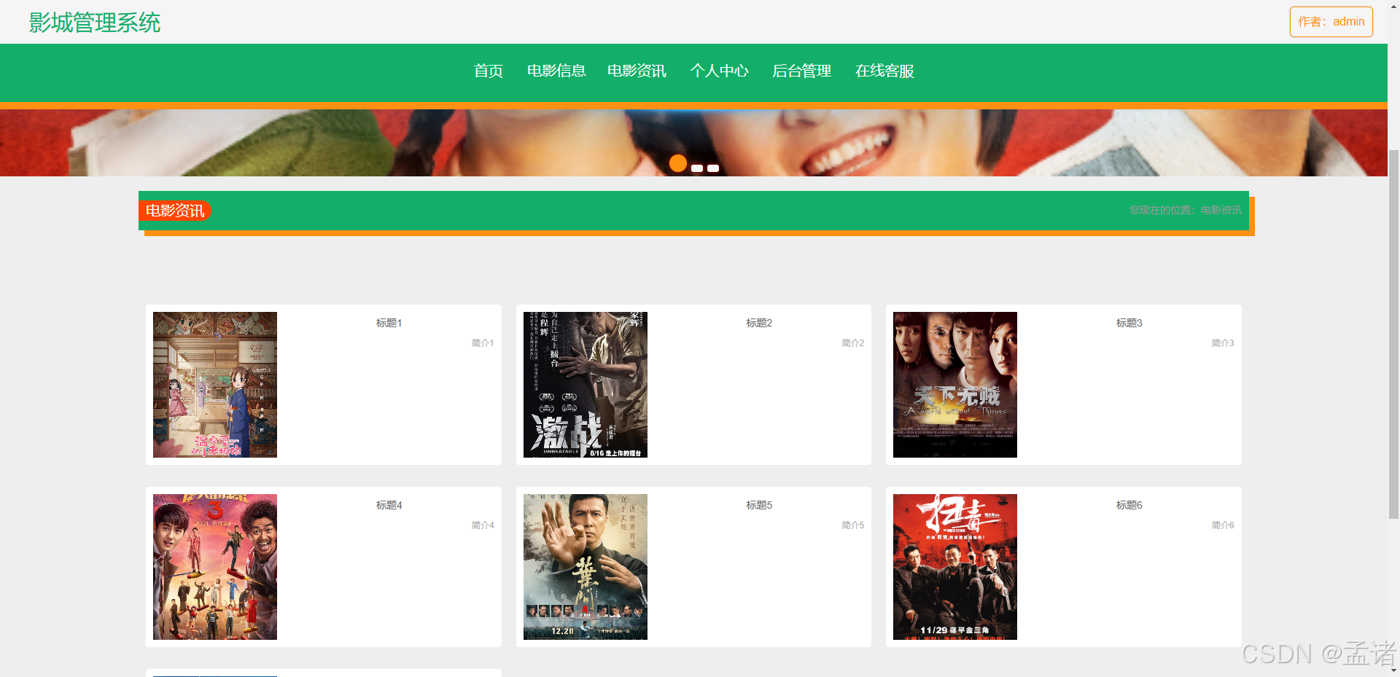Click the page vertical scrollbar thumb
This screenshot has height=677, width=1400.
(x=1393, y=334)
